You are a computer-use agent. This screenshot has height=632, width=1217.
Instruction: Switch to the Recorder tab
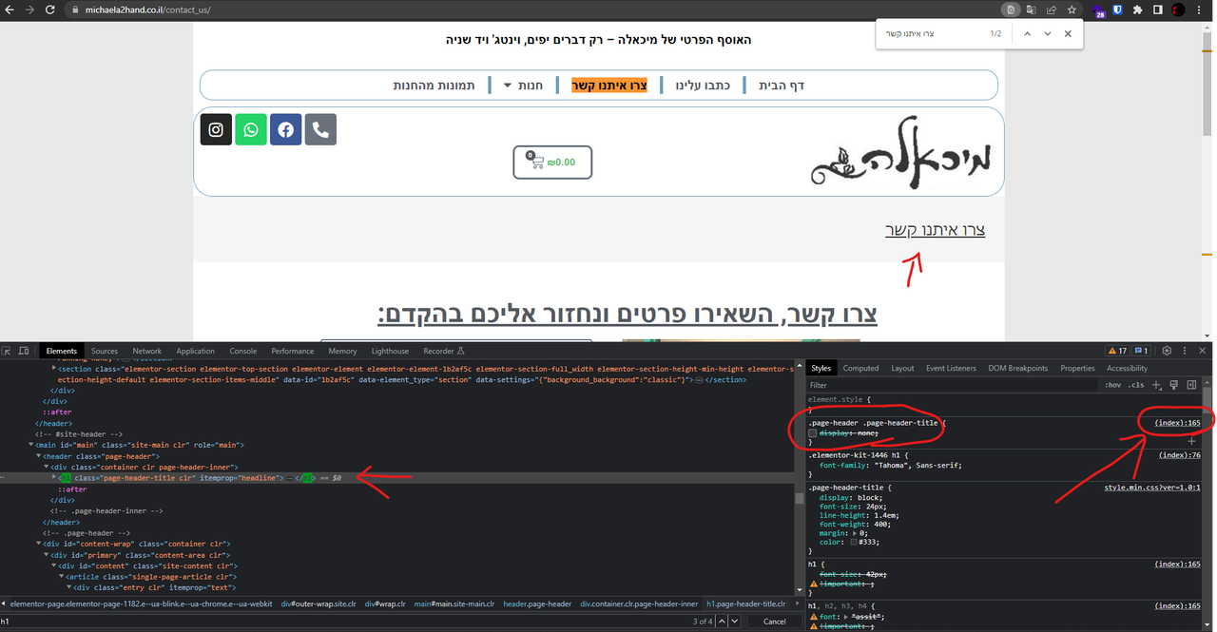click(444, 351)
